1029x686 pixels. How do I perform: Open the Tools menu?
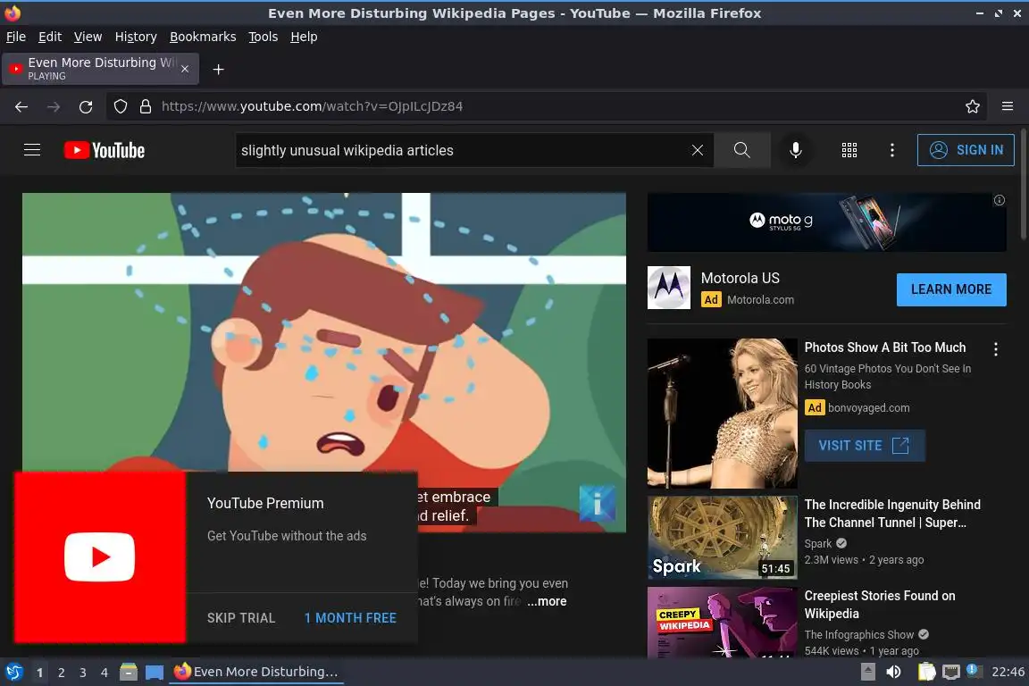pyautogui.click(x=264, y=37)
